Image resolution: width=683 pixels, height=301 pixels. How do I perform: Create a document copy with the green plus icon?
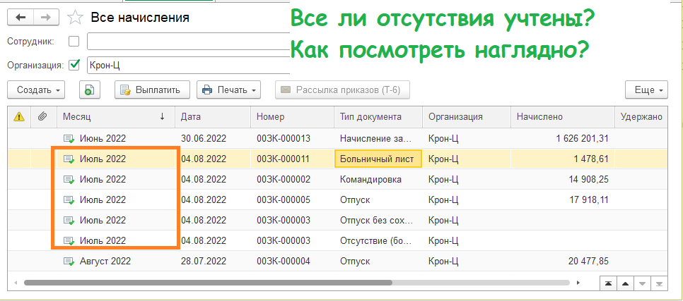coord(90,90)
